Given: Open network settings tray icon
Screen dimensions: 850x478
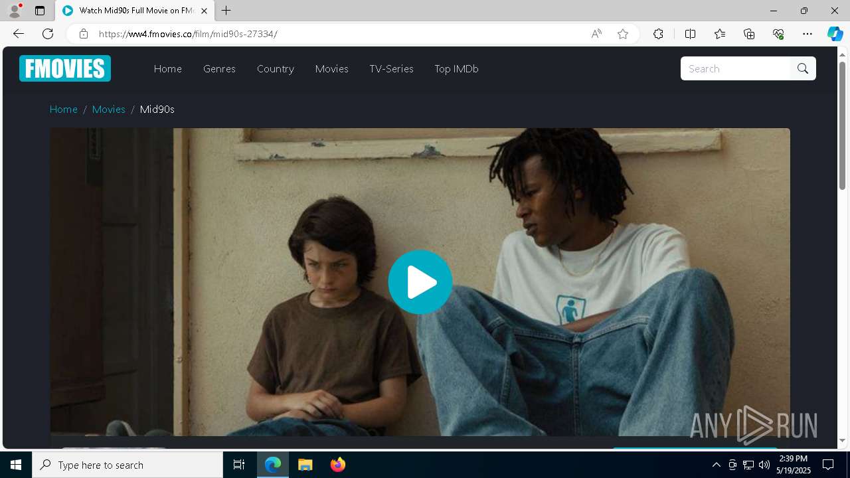Looking at the screenshot, I should point(748,465).
